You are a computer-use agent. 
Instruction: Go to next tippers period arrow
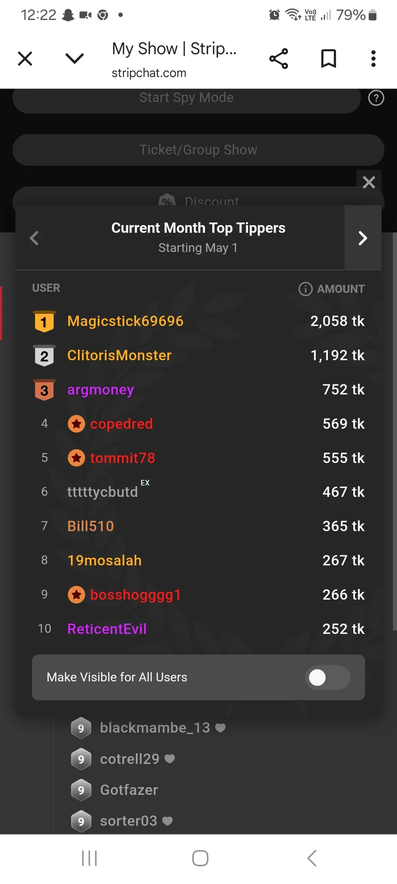click(362, 238)
